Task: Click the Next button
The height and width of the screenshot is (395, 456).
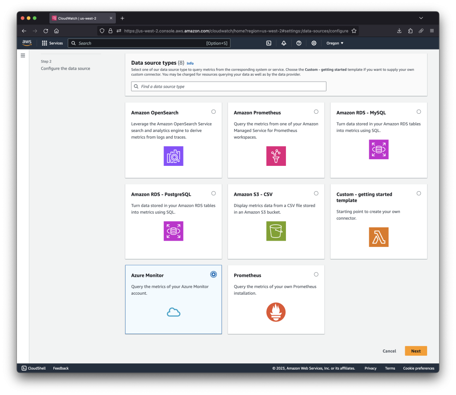Action: [x=415, y=351]
